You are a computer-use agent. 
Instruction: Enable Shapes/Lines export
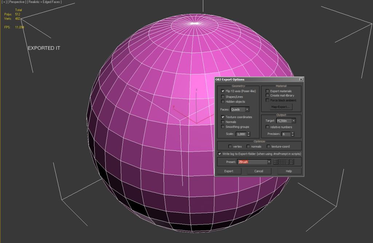pyautogui.click(x=222, y=96)
